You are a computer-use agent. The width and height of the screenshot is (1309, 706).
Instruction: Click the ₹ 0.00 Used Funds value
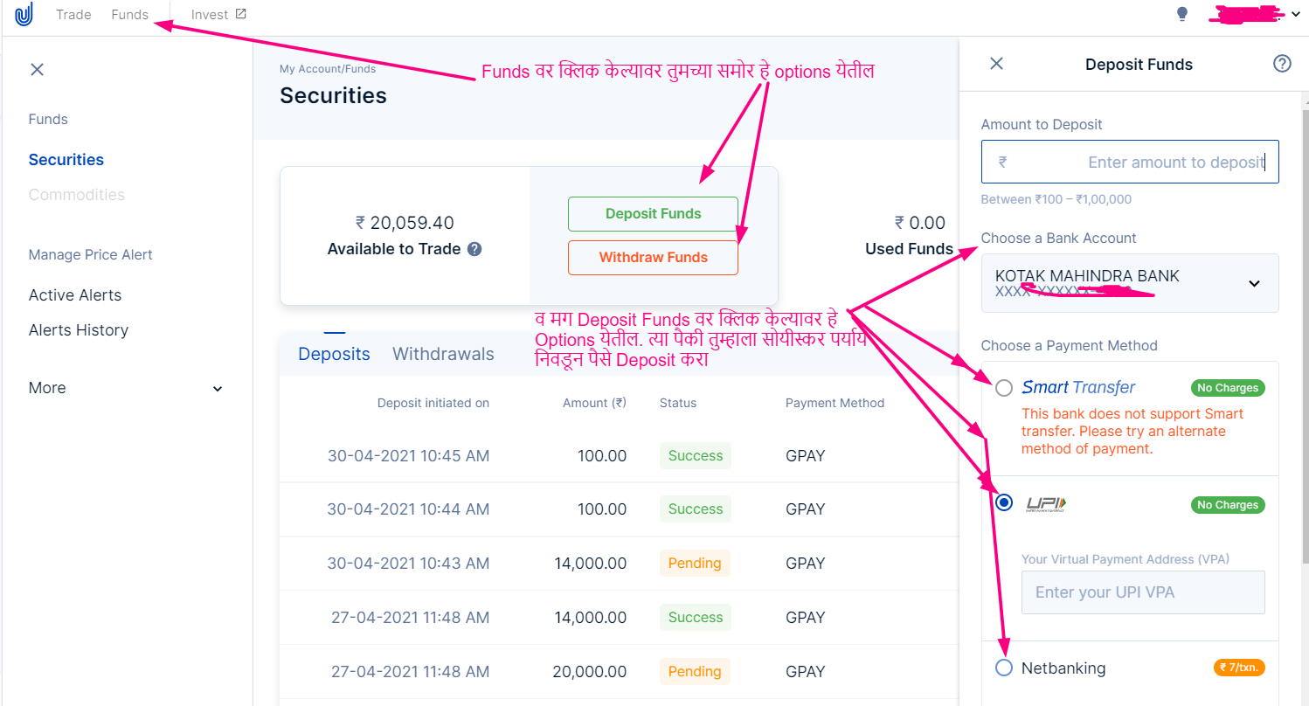pos(920,223)
